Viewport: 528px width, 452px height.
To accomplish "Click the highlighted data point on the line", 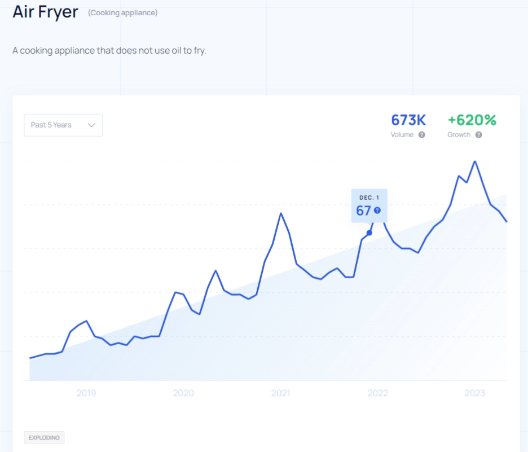I will (369, 232).
